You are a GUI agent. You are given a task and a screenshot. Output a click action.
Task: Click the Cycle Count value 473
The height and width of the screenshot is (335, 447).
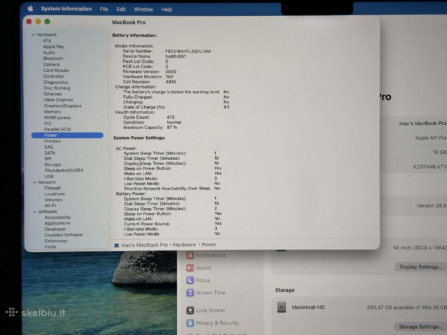171,118
